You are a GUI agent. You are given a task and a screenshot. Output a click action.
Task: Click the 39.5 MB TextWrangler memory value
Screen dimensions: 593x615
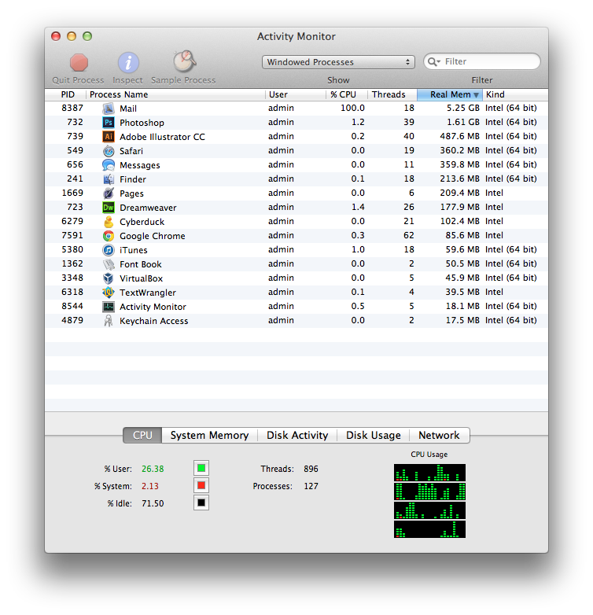tap(462, 292)
